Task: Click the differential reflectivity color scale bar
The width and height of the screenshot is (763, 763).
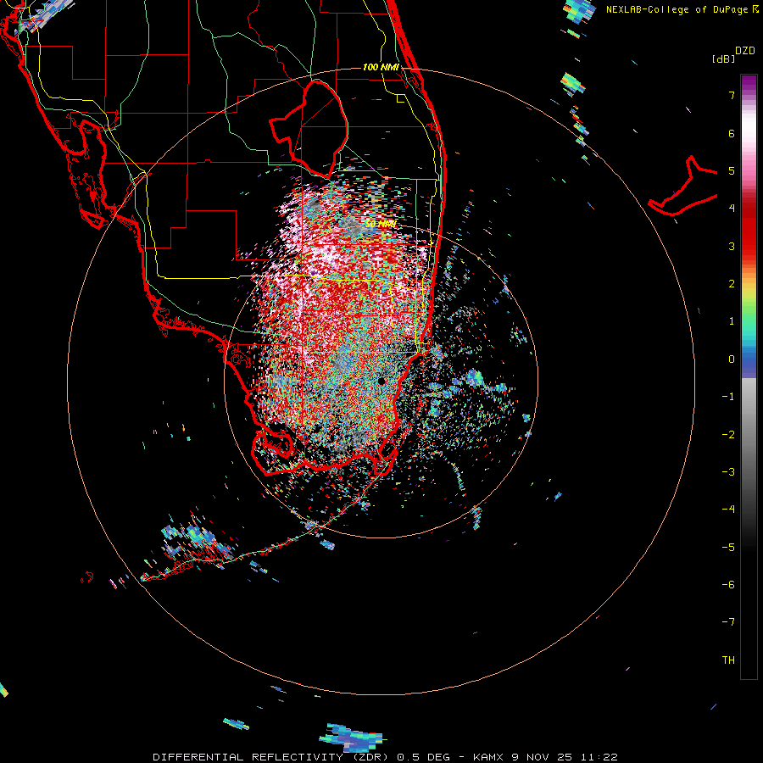Action: 749,376
